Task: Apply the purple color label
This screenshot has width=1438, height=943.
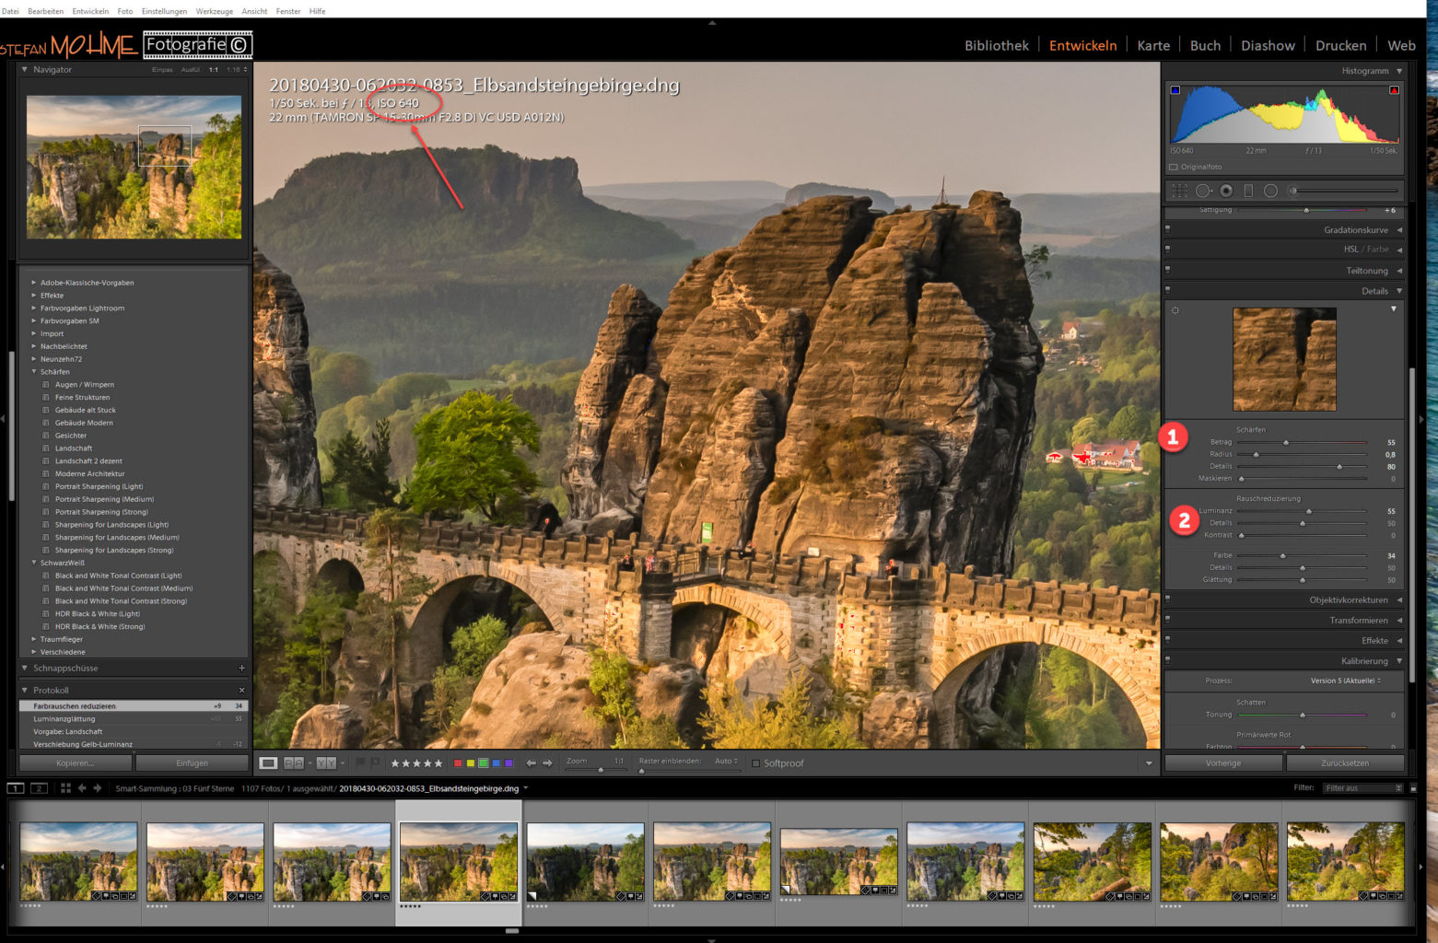Action: pyautogui.click(x=509, y=763)
